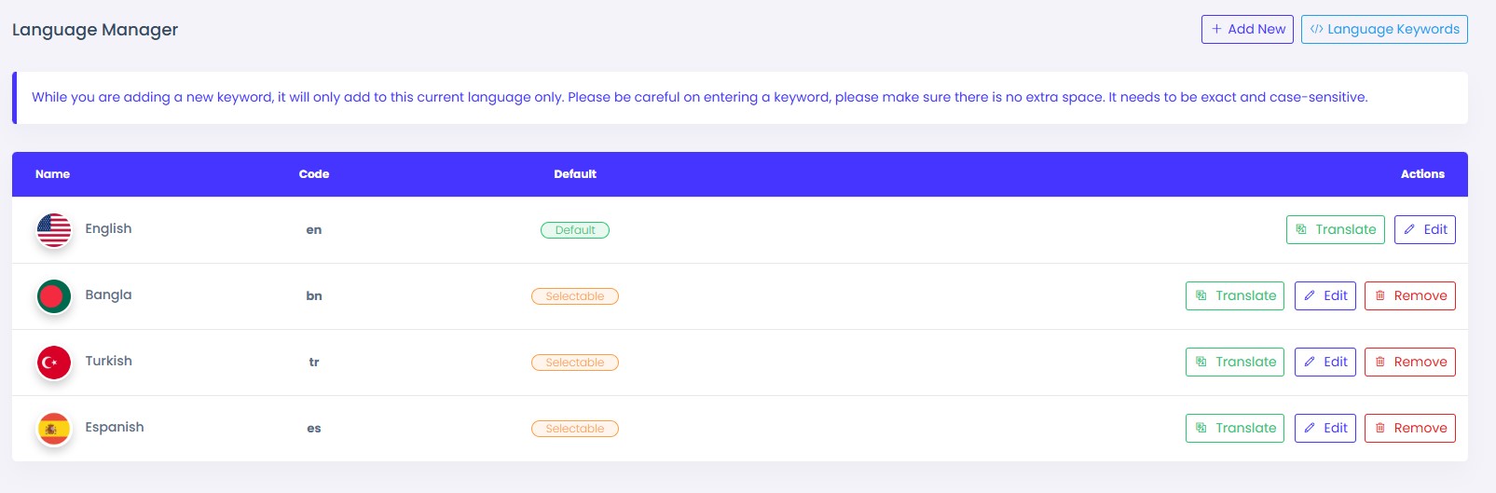Image resolution: width=1496 pixels, height=493 pixels.
Task: Remove the Bangla language
Action: coord(1409,296)
